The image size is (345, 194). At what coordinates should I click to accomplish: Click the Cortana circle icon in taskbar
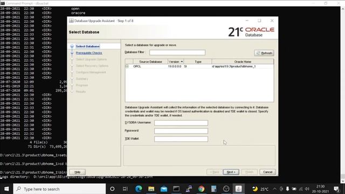click(112, 189)
